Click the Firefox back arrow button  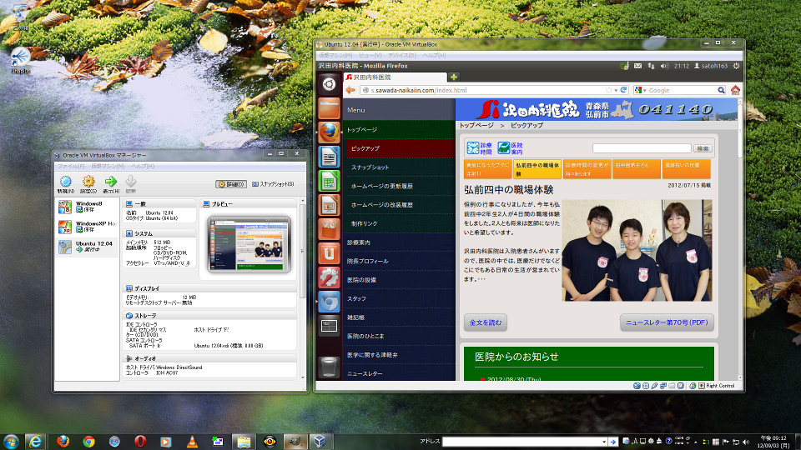(x=350, y=90)
